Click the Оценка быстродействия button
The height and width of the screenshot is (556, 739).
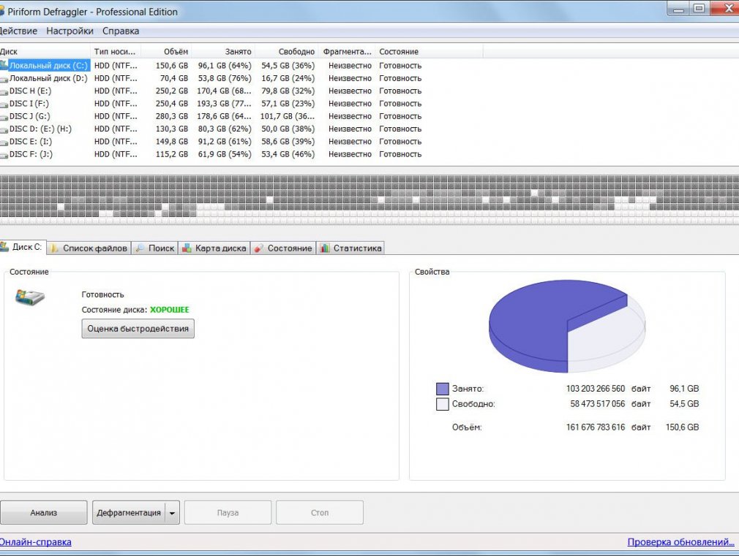tap(138, 329)
